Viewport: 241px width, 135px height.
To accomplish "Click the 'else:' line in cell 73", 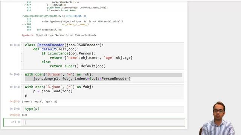I will coord(47,62).
